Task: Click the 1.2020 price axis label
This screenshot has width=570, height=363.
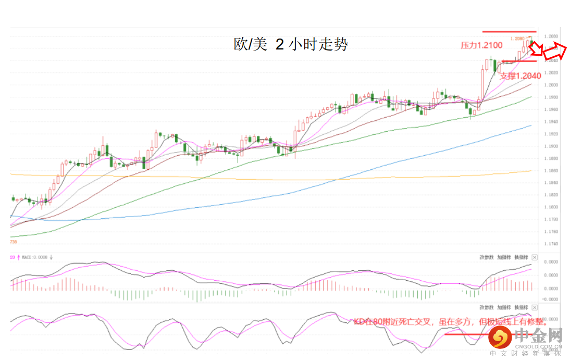Action: click(551, 73)
